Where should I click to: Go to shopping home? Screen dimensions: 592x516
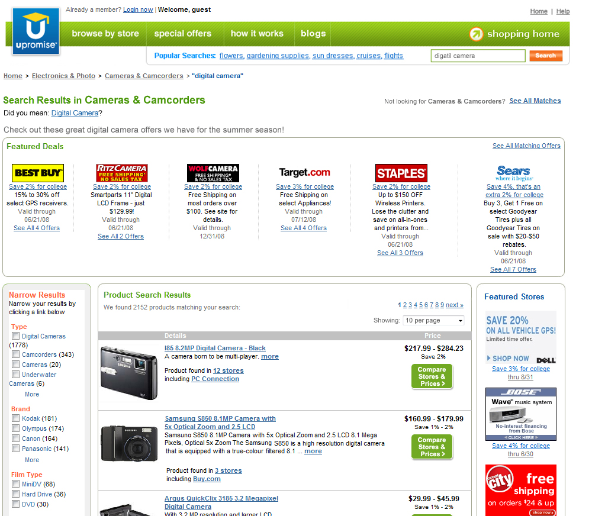tap(523, 34)
